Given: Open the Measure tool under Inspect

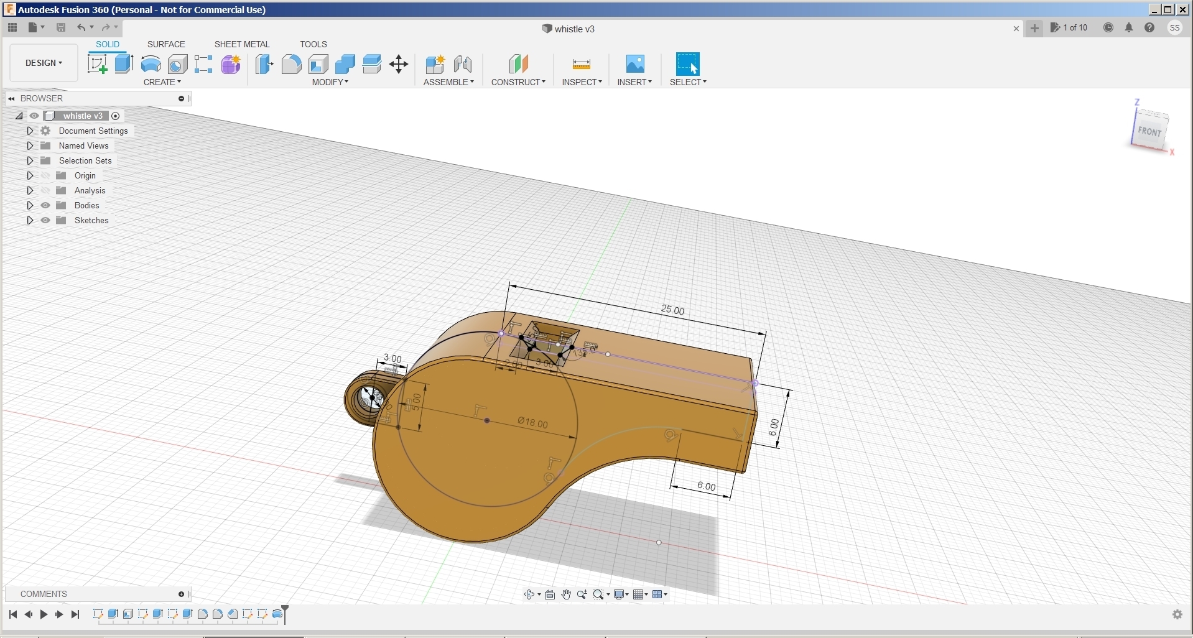Looking at the screenshot, I should click(x=581, y=64).
